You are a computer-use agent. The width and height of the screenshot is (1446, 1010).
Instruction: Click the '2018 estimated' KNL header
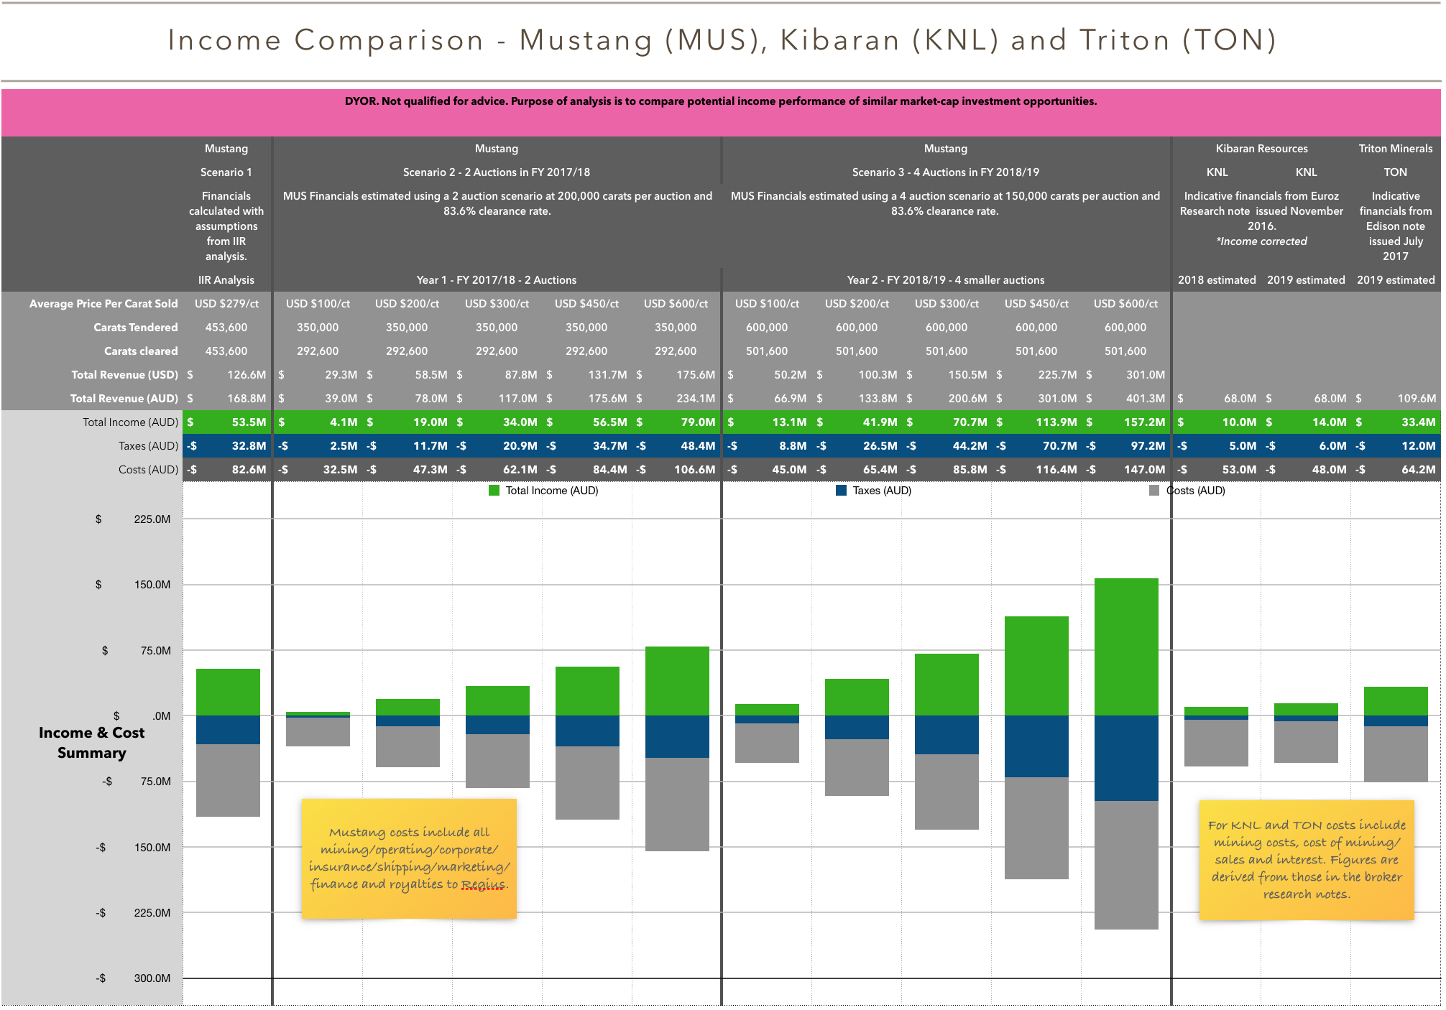(1217, 280)
